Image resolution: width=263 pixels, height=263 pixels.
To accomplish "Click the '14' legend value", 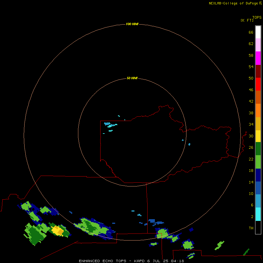I will click(251, 182).
